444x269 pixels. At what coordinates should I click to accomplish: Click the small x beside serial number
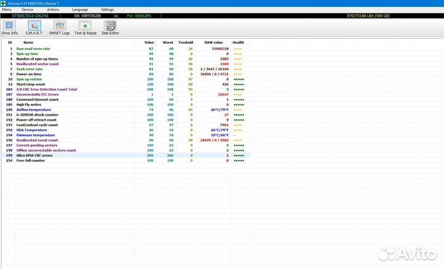tap(115, 15)
